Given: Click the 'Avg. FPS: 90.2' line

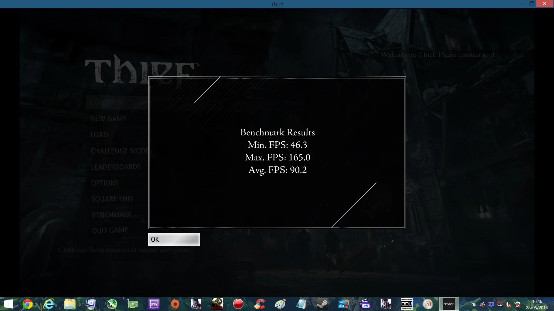Looking at the screenshot, I should pyautogui.click(x=278, y=170).
